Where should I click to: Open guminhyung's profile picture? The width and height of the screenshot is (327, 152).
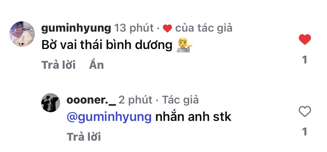tap(22, 34)
